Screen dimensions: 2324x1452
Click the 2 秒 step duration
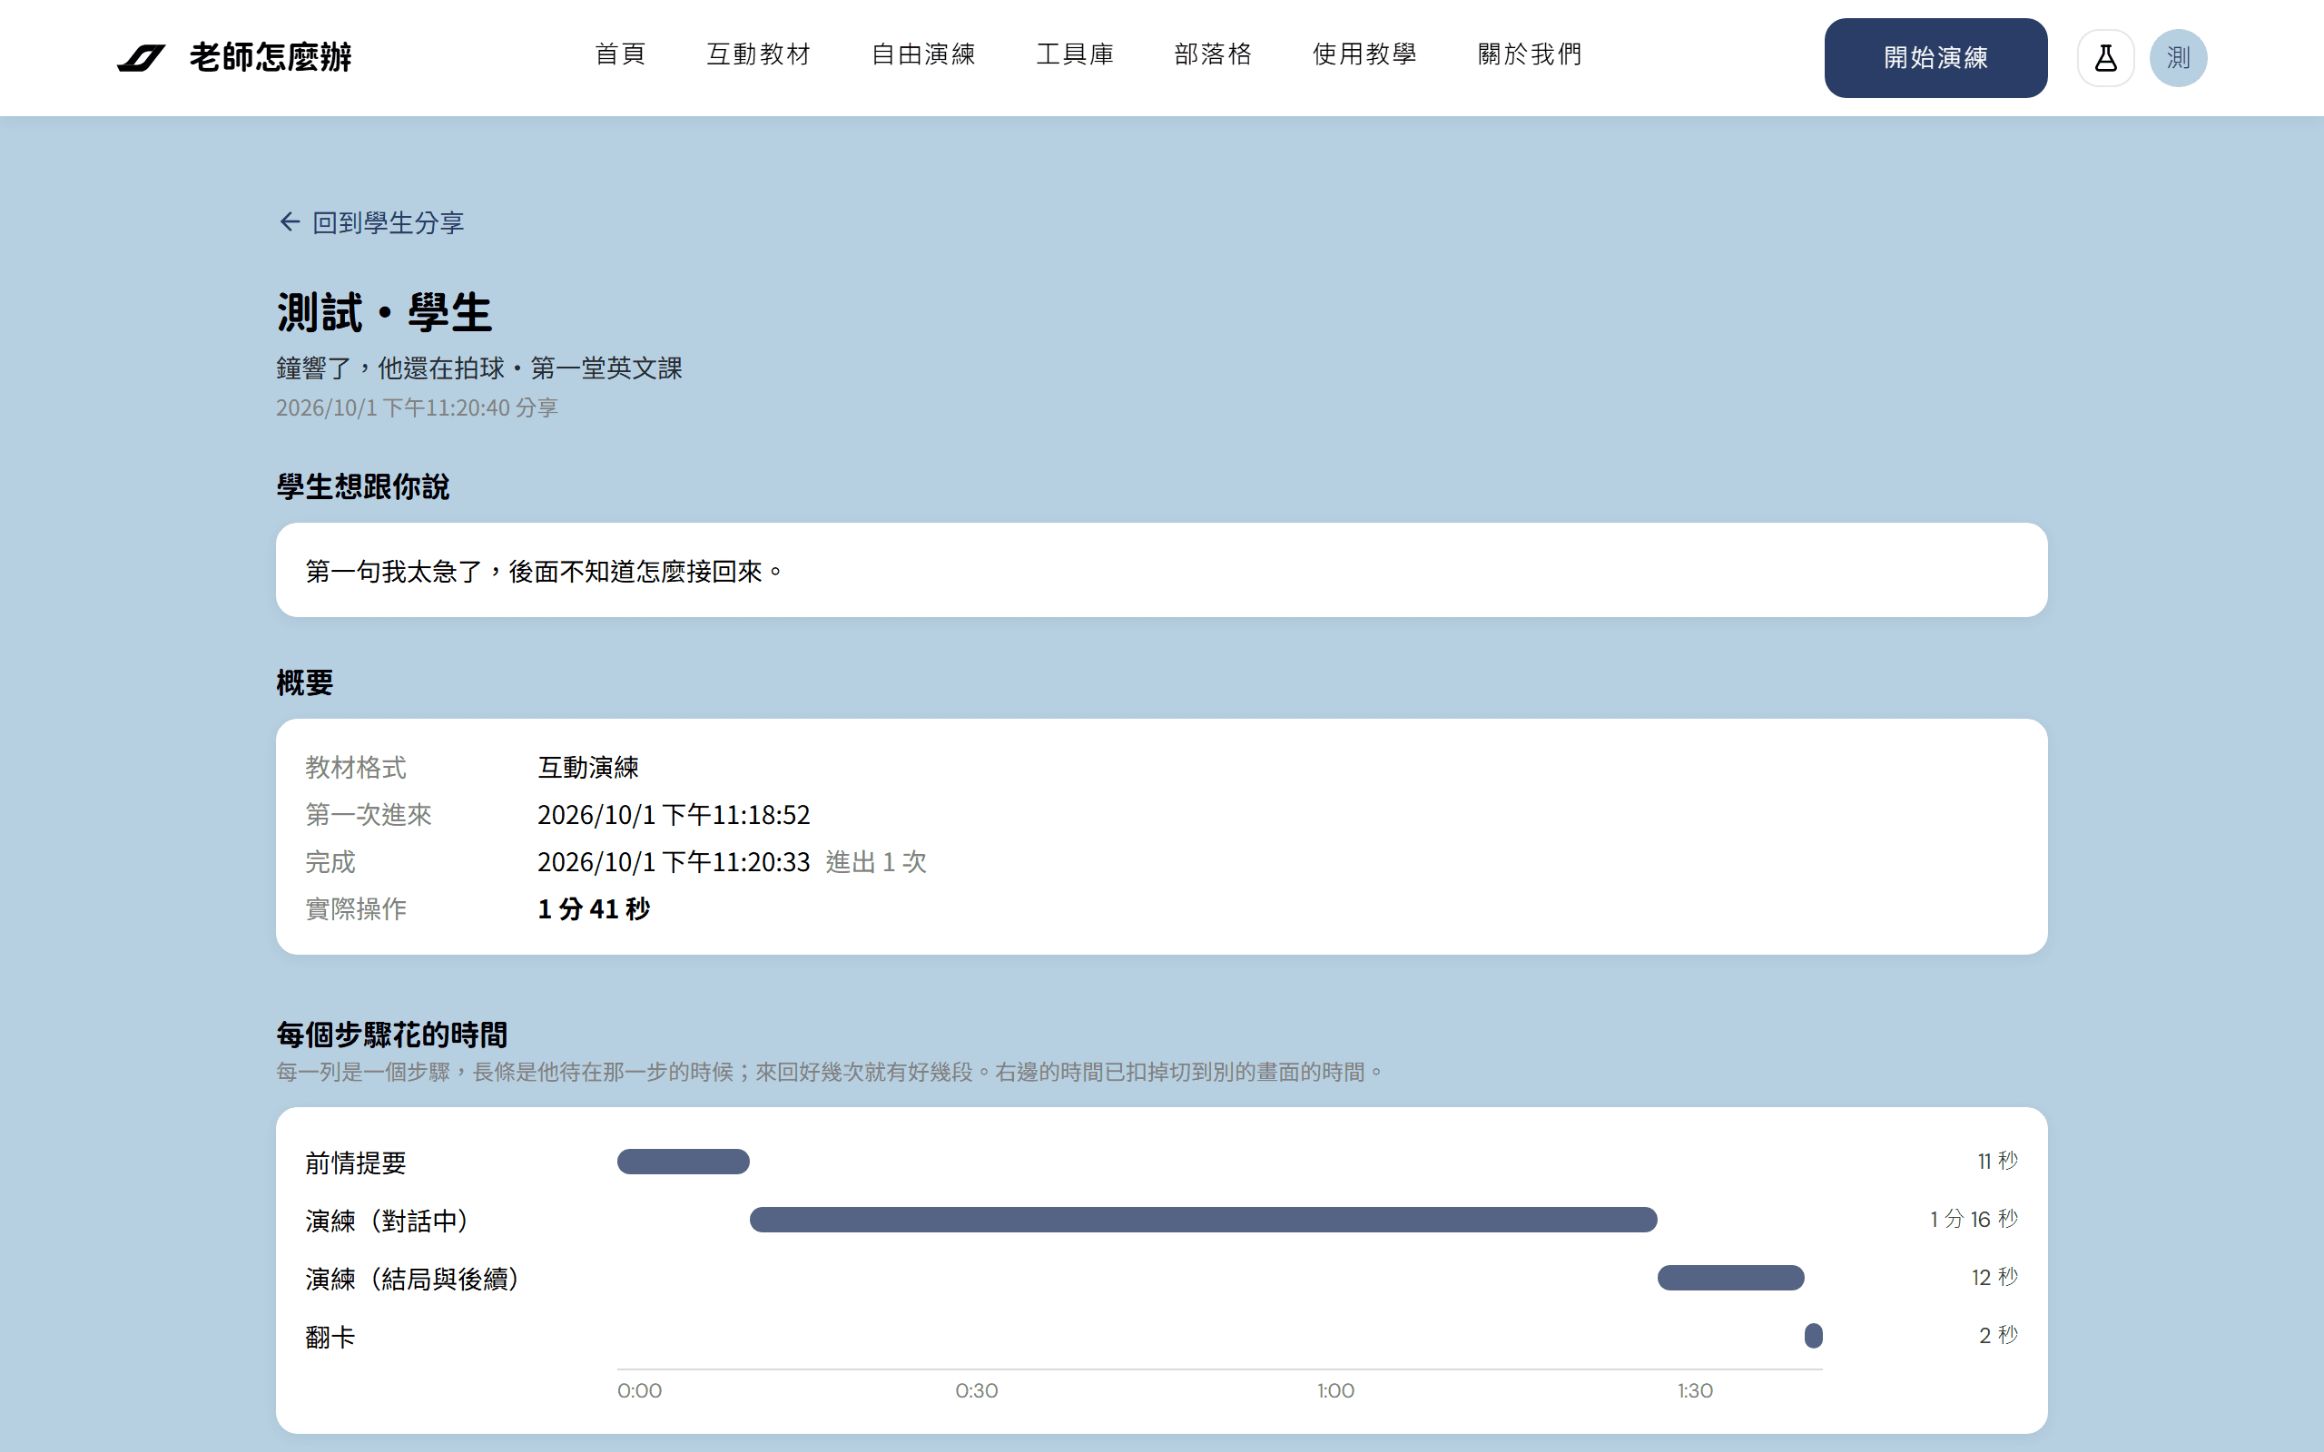tap(1998, 1336)
